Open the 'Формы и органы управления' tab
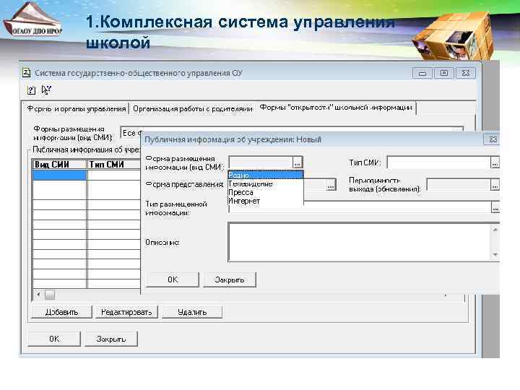Screen dimensions: 520x390 click(77, 109)
